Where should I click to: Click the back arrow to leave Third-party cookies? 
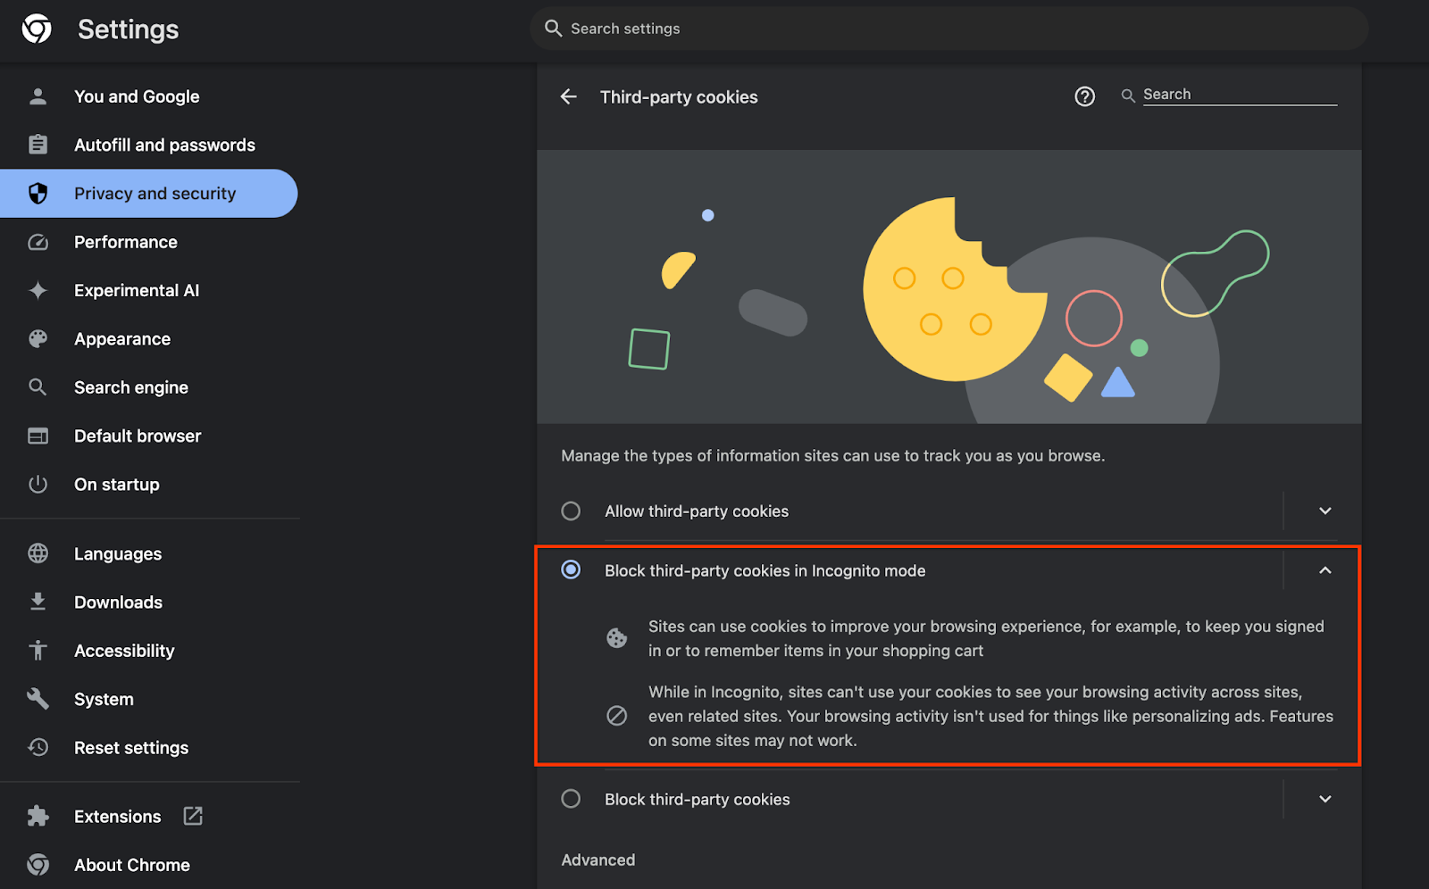click(569, 96)
